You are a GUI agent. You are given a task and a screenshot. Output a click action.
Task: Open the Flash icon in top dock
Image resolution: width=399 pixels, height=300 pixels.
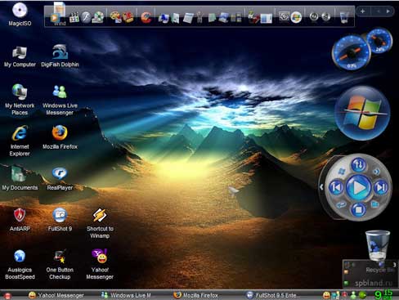86,17
